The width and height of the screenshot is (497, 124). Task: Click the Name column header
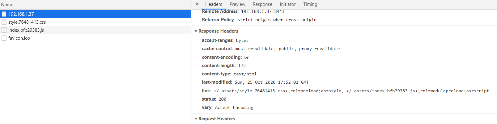pos(96,5)
